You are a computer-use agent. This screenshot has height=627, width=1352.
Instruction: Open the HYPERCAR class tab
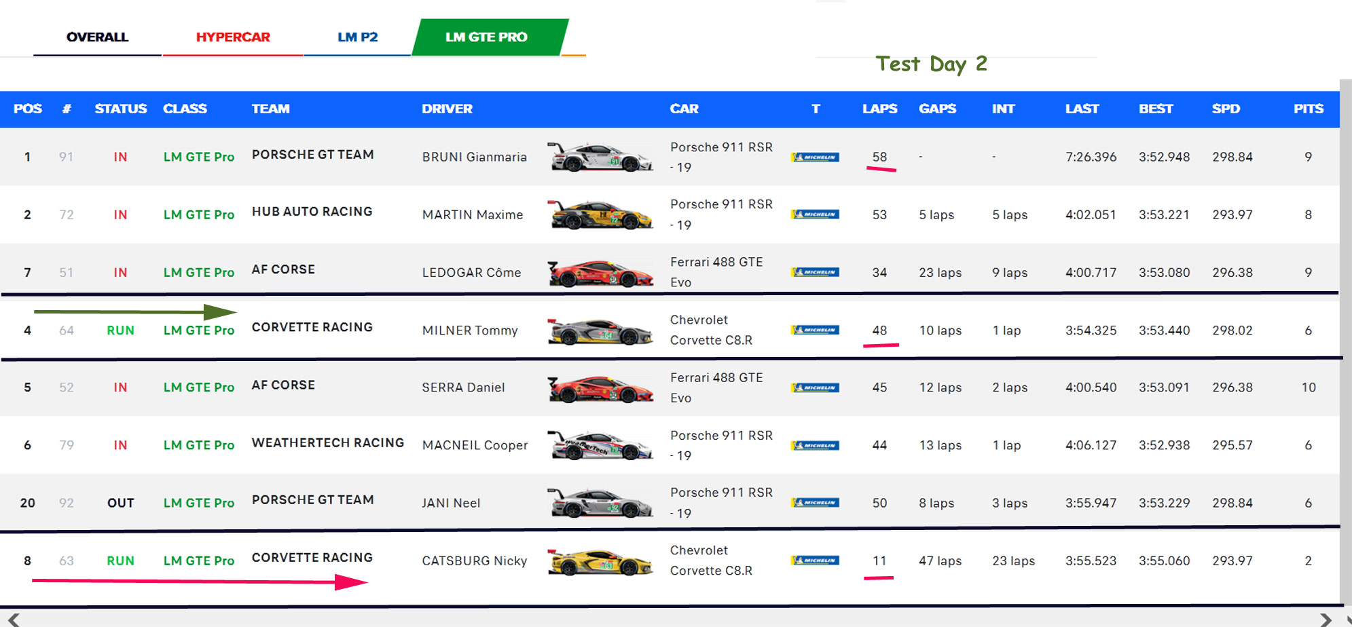coord(233,37)
